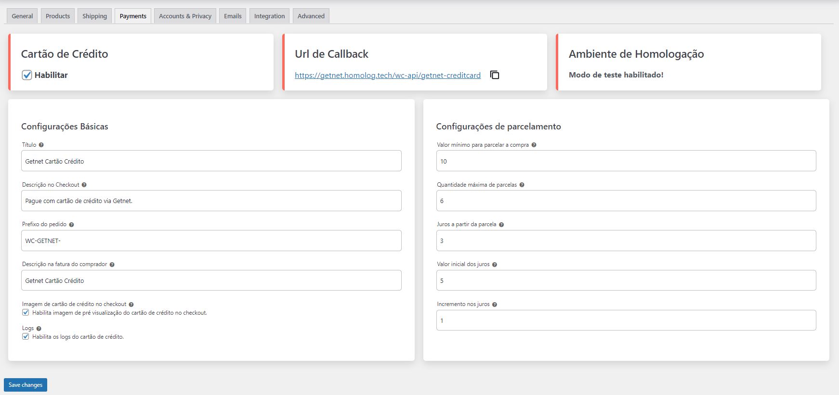Viewport: 839px width, 395px height.
Task: Uncheck the credit card image preview checkbox
Action: (x=26, y=313)
